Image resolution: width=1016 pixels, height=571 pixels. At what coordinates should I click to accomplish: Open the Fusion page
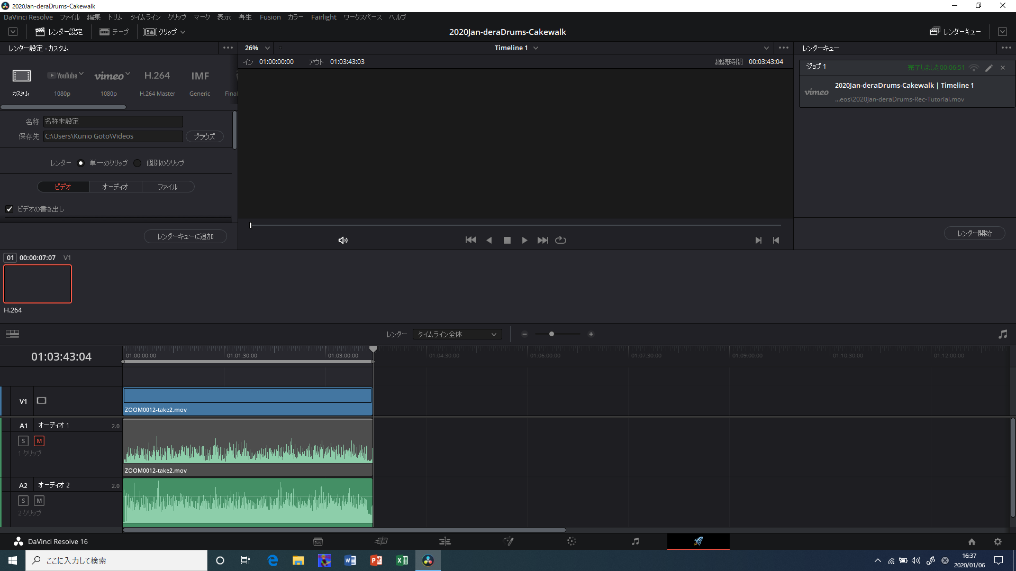(509, 541)
